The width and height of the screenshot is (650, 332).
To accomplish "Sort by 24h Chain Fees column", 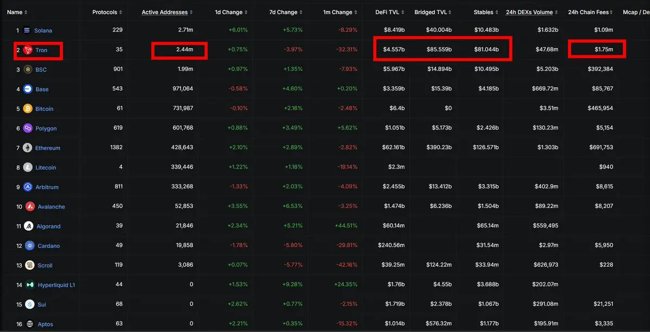I will [x=591, y=12].
